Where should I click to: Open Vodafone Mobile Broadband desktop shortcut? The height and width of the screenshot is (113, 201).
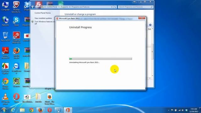click(16, 37)
